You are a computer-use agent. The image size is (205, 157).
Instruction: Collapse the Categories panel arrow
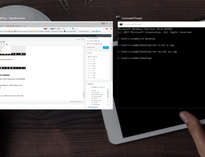(x=108, y=84)
